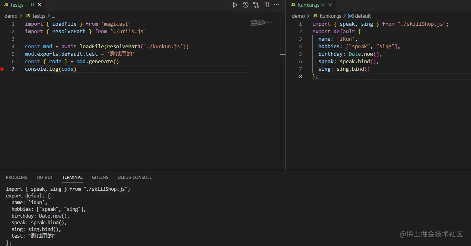The image size is (471, 246).
Task: Switch to the OUTPUT panel tab
Action: point(45,177)
